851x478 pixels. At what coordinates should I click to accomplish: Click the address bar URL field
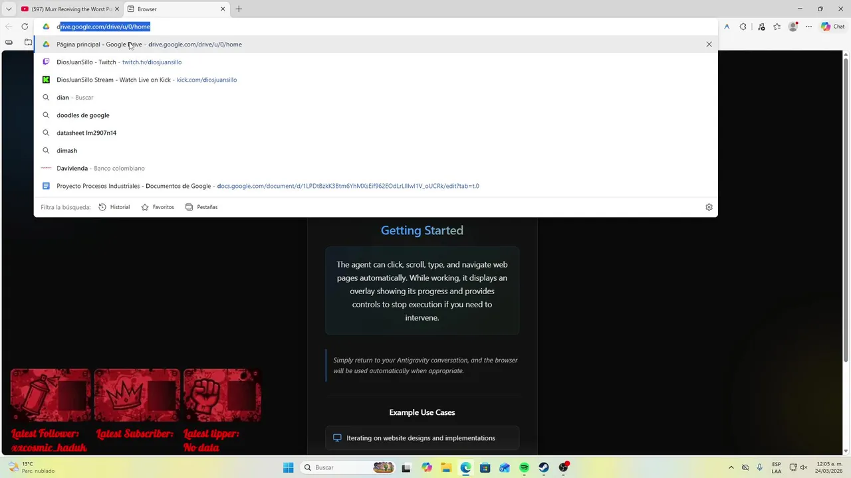tap(376, 27)
